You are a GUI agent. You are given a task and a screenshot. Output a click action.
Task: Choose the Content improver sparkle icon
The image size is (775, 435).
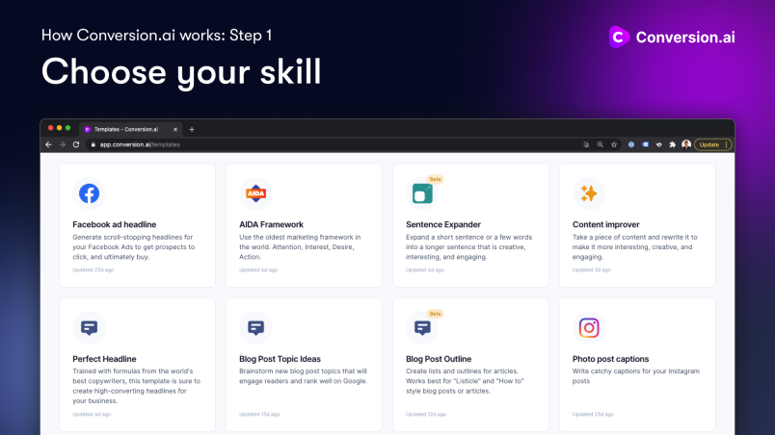click(589, 193)
